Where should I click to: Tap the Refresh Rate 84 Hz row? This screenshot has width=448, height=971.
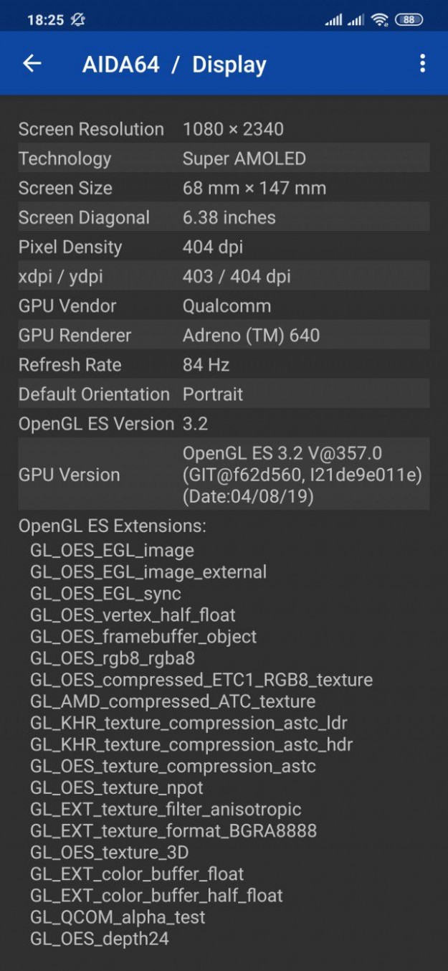coord(224,364)
